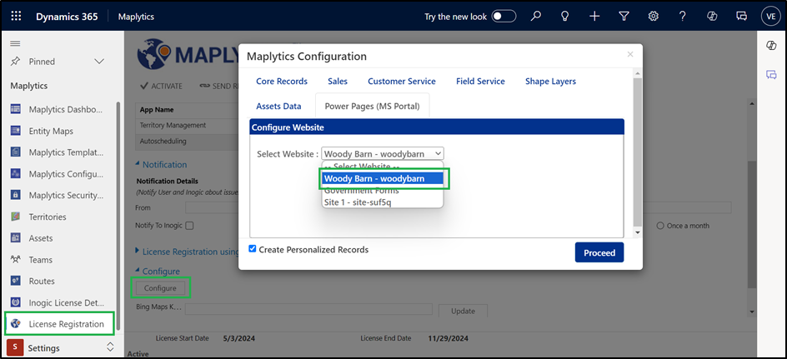Open Territories in the sidebar

[48, 217]
